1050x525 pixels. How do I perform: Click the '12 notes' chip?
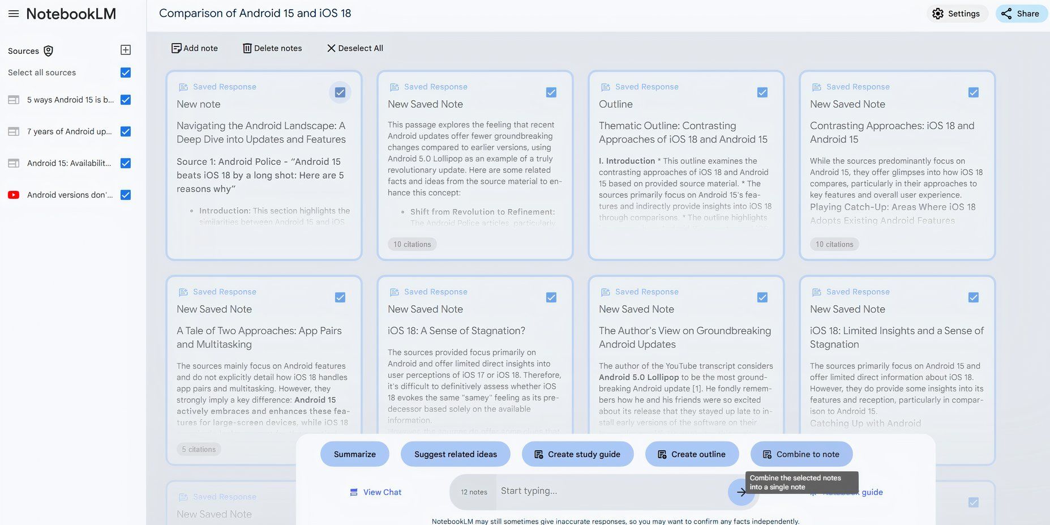pos(474,492)
